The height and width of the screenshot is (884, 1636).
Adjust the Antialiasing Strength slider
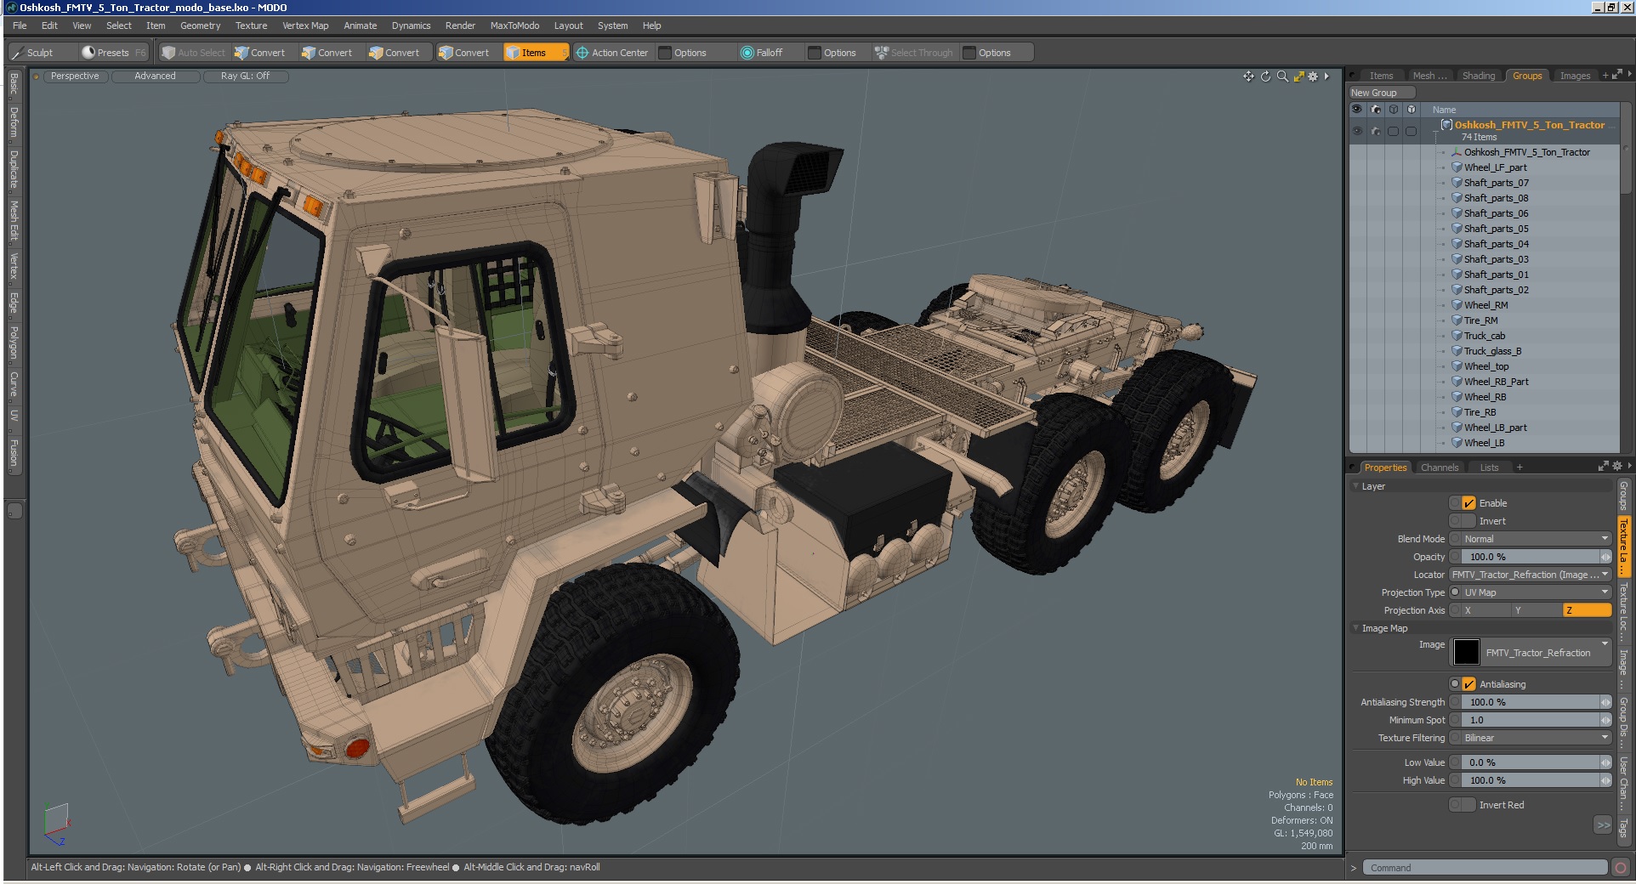1536,702
